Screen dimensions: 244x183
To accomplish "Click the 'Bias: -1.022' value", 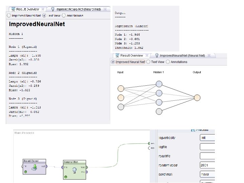I will point(19,90).
